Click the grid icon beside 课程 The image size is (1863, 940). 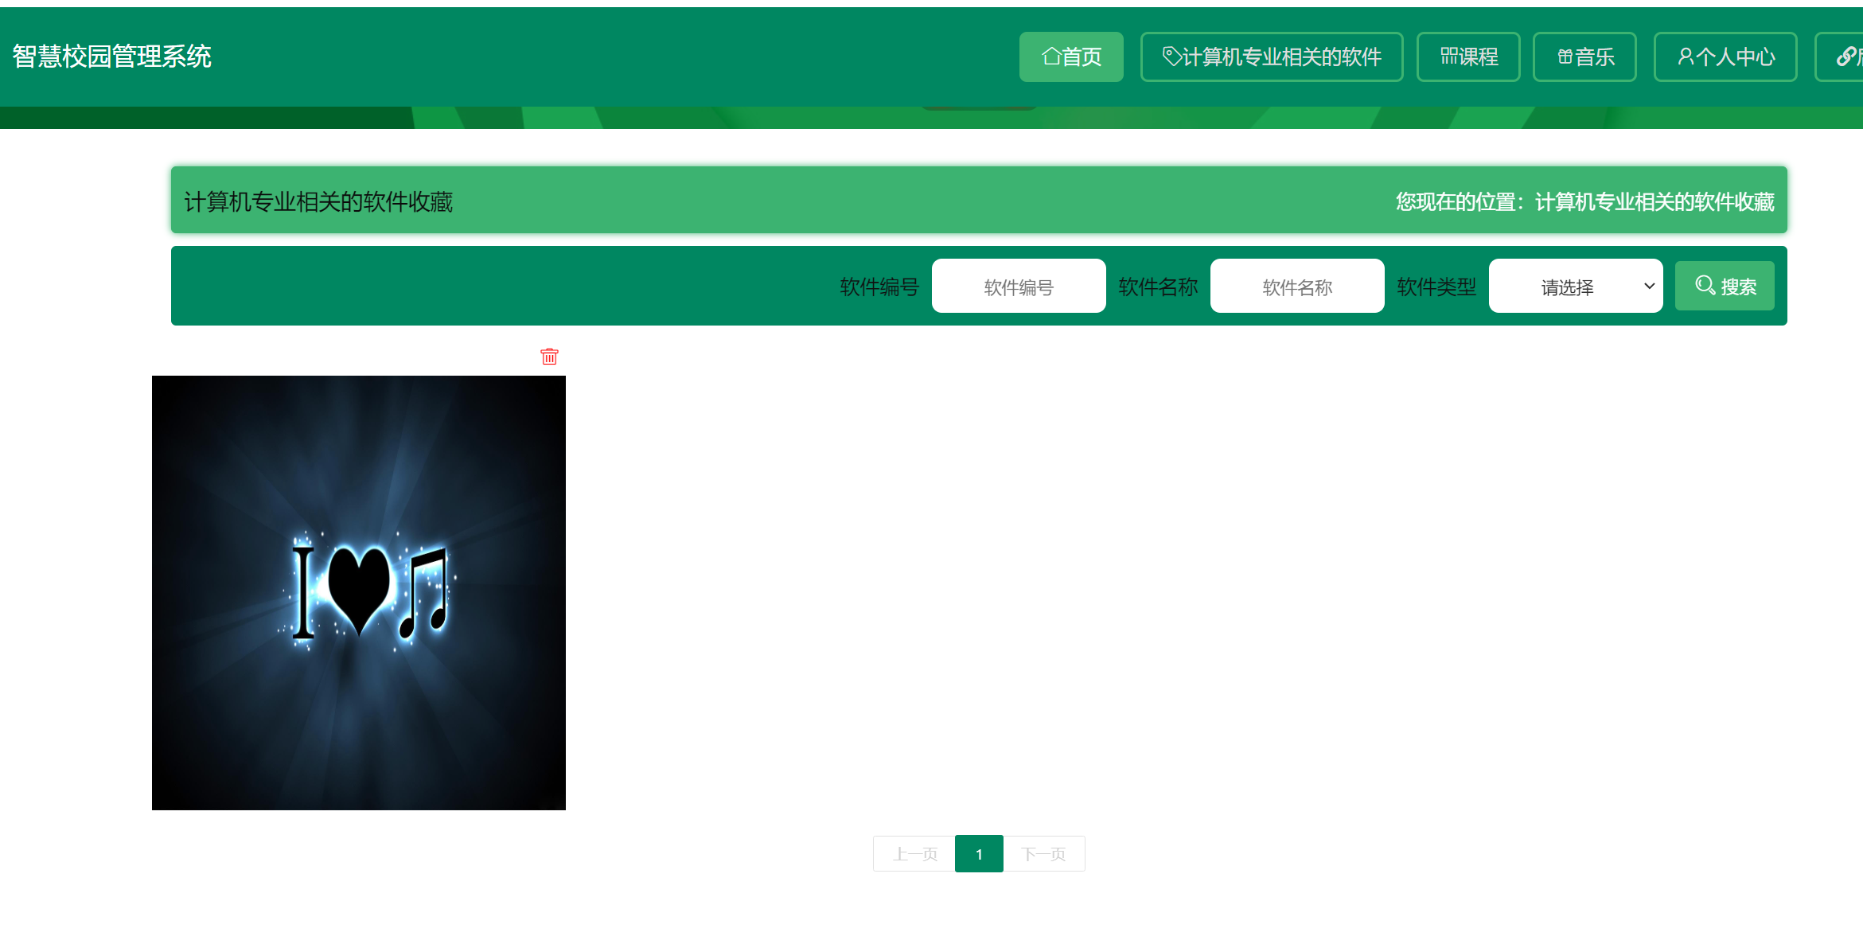click(x=1448, y=56)
